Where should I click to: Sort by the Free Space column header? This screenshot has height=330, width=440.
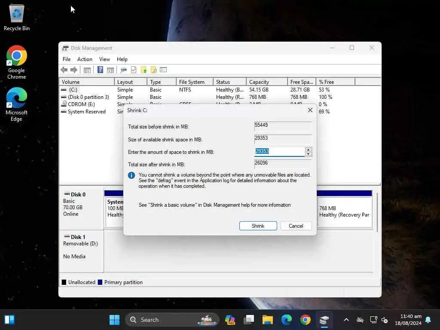(302, 82)
